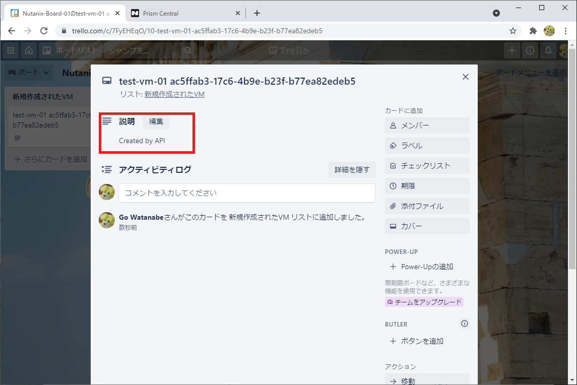Set a 期限 due date
577x385 pixels.
[426, 185]
